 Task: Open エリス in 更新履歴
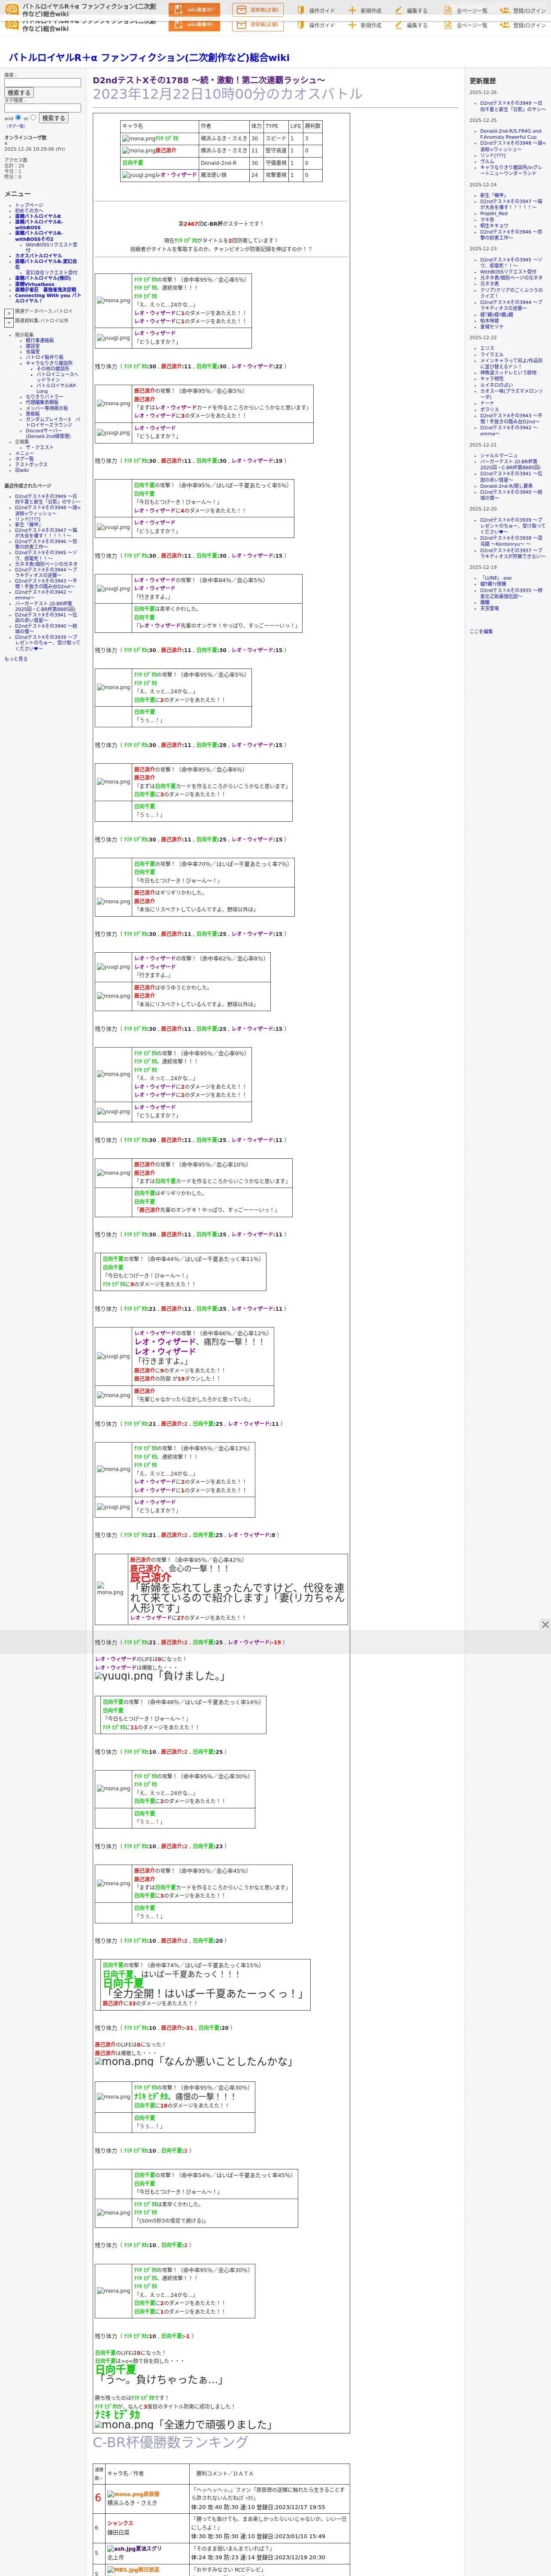tap(487, 348)
